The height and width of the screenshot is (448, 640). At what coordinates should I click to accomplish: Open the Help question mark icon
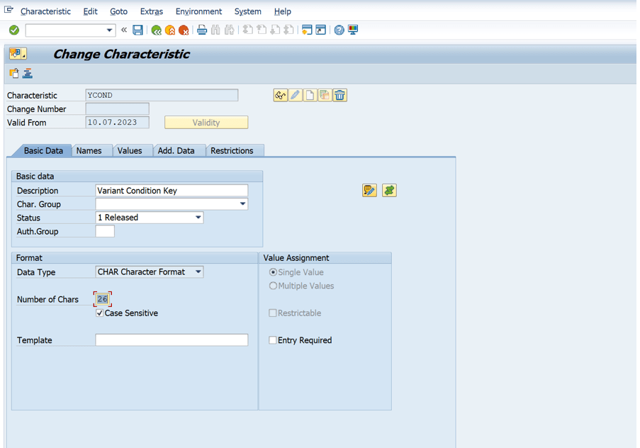point(339,30)
